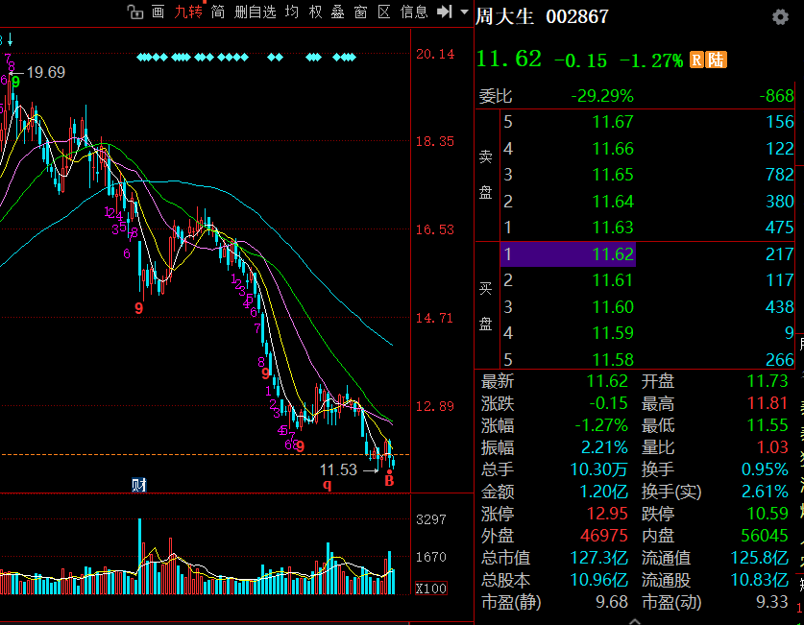Screen dimensions: 804x625
Task: Click the orange R margin badge
Action: (696, 60)
